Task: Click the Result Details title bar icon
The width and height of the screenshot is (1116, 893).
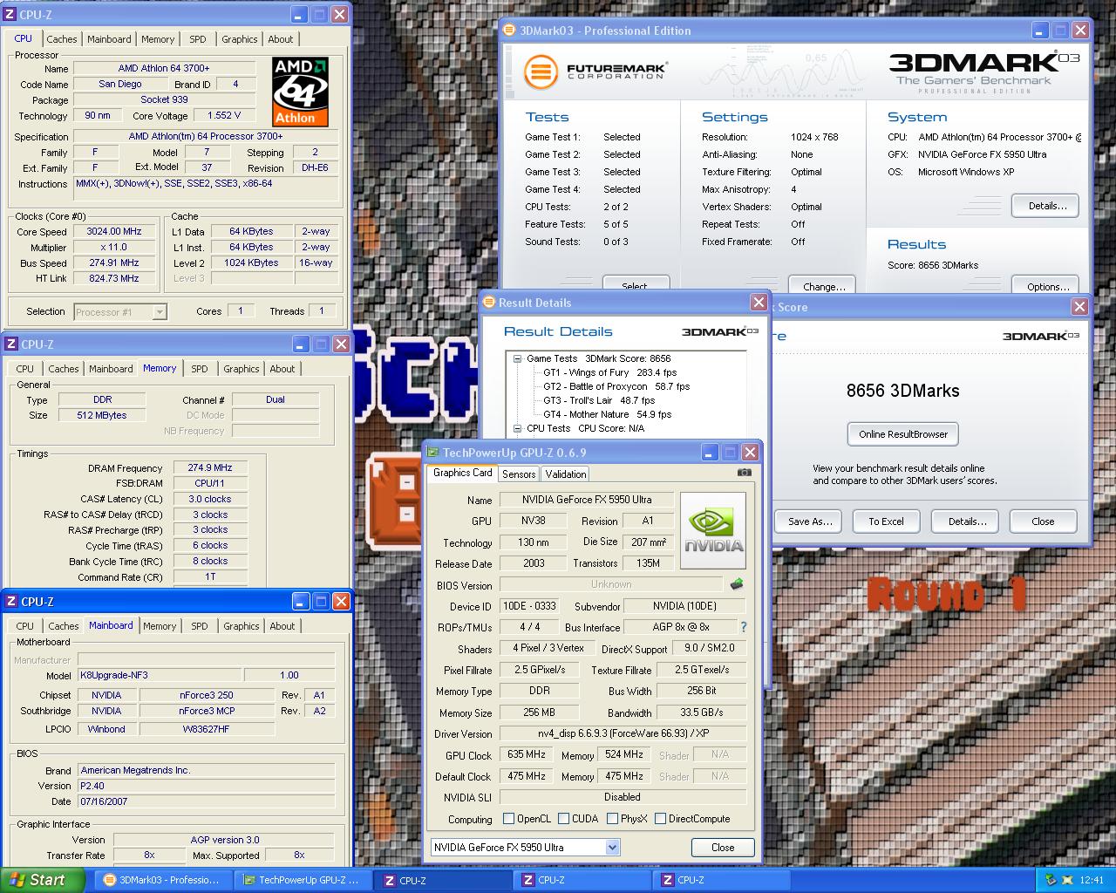Action: click(489, 303)
